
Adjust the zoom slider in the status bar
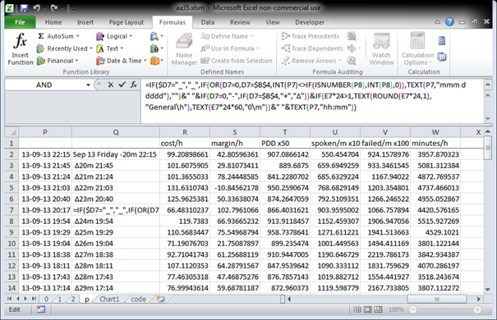(x=445, y=309)
